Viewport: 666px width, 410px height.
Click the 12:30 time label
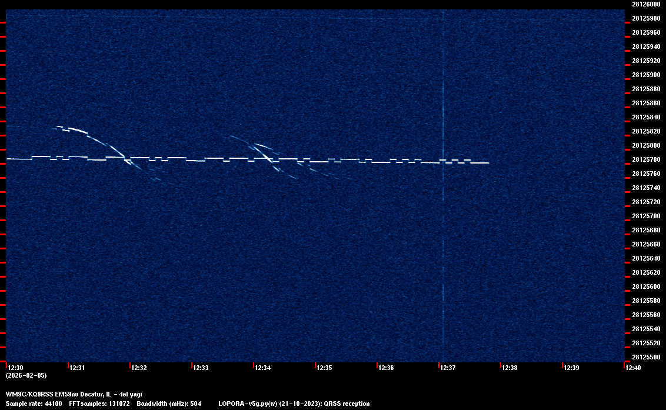click(15, 368)
